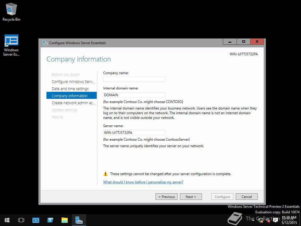
Task: Click the 'Server name:' label
Action: pos(113,126)
